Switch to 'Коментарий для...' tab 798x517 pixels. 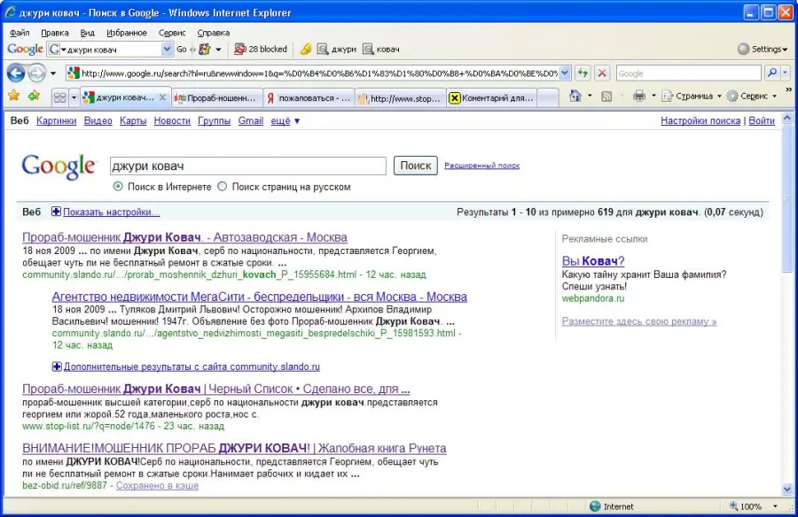click(x=492, y=97)
